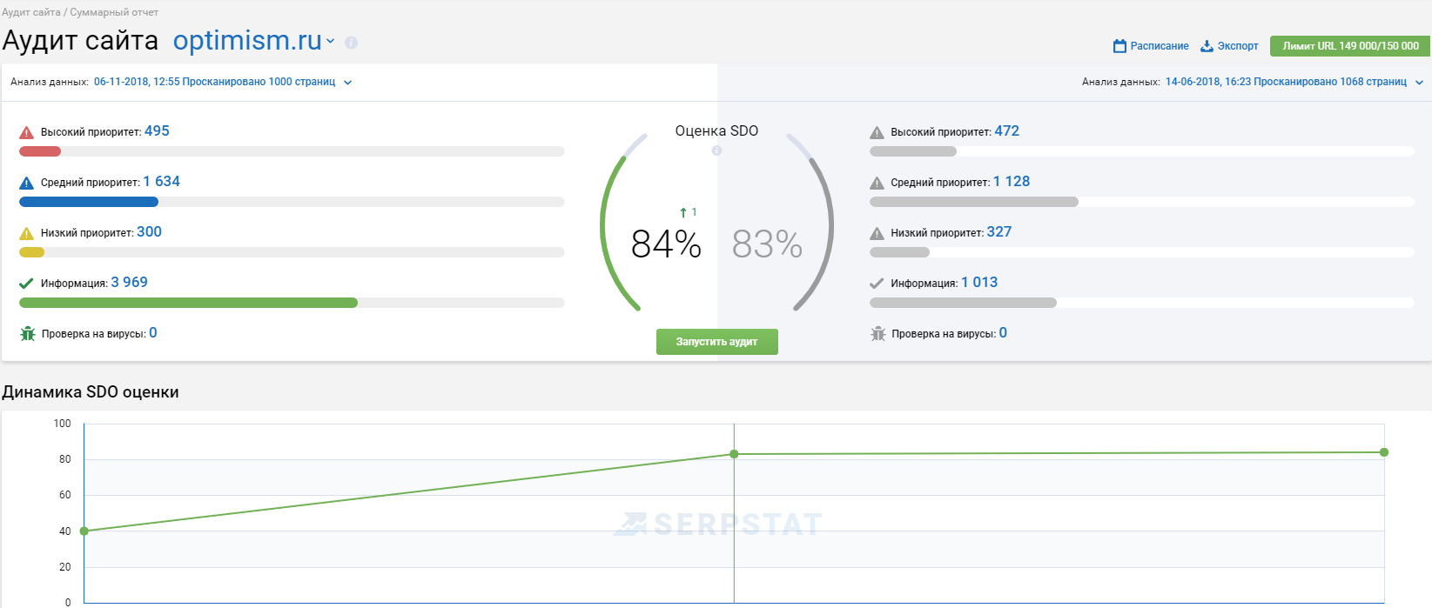Click the gray bar under count 327
This screenshot has width=1432, height=608.
coord(899,252)
